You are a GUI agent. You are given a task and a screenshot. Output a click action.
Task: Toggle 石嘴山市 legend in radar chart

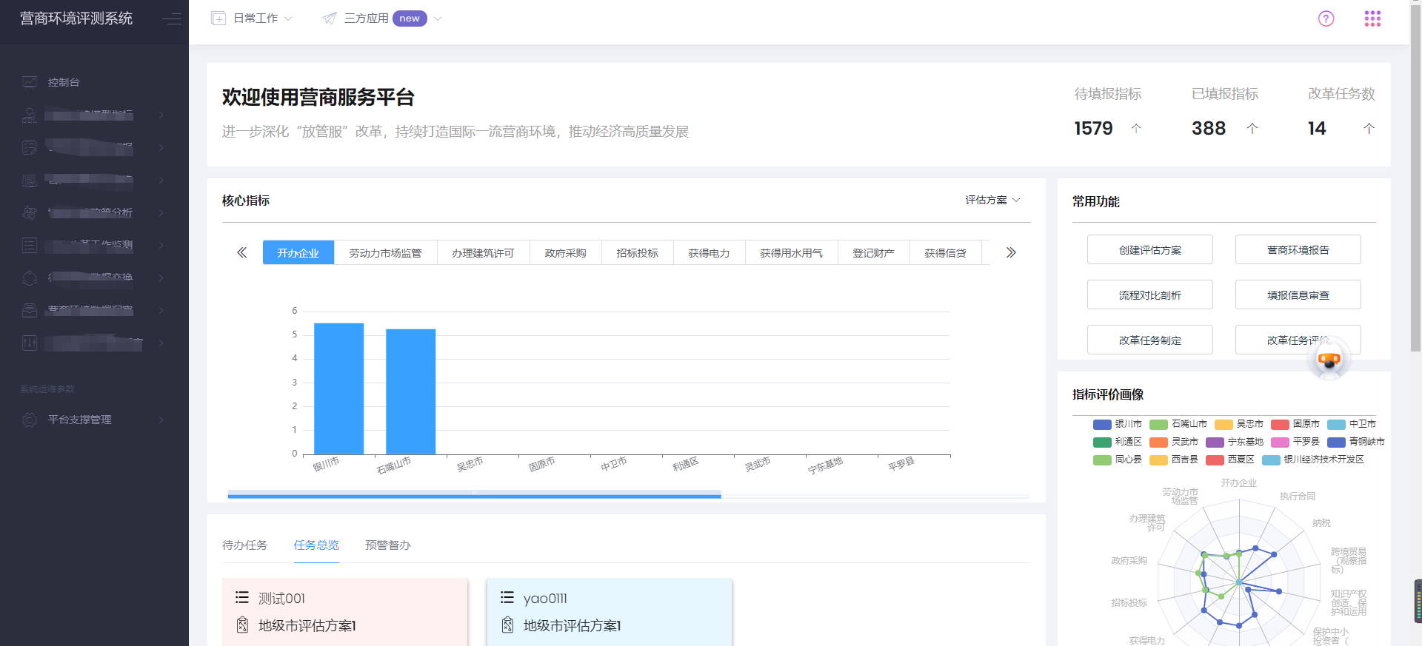click(1178, 424)
